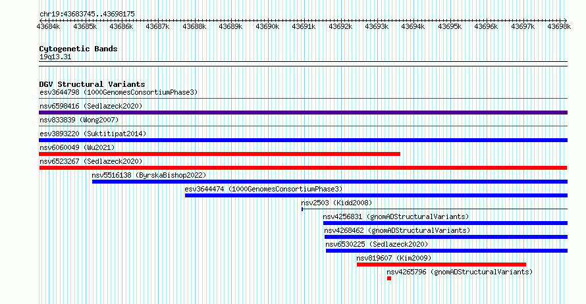Click the 43684k ruler tick label
Image resolution: width=586 pixels, height=304 pixels.
48,26
